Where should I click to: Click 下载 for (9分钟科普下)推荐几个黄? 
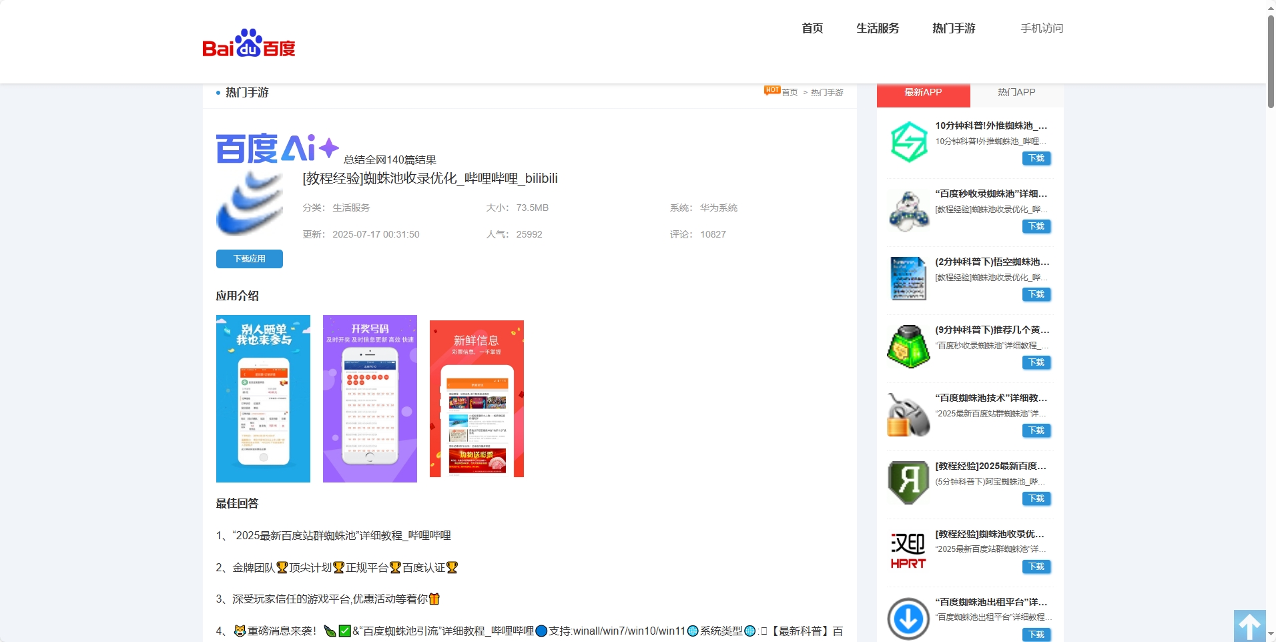[x=1036, y=362]
